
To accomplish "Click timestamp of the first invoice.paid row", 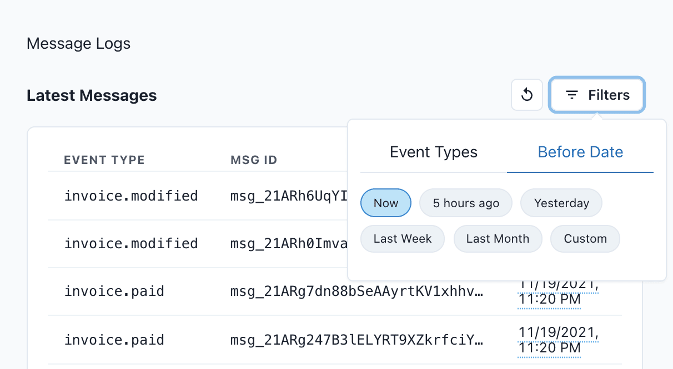I will tap(558, 293).
